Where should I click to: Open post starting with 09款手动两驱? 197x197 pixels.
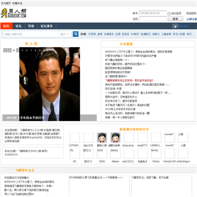(131, 56)
